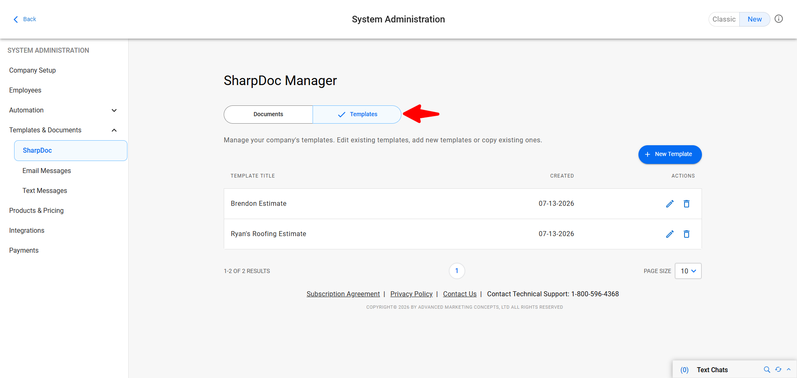Image resolution: width=797 pixels, height=378 pixels.
Task: Switch to Classic view
Action: pos(724,19)
